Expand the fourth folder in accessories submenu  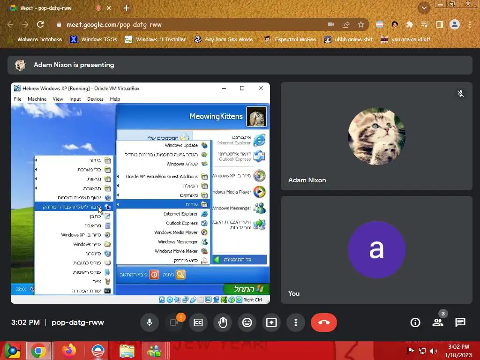click(x=74, y=188)
